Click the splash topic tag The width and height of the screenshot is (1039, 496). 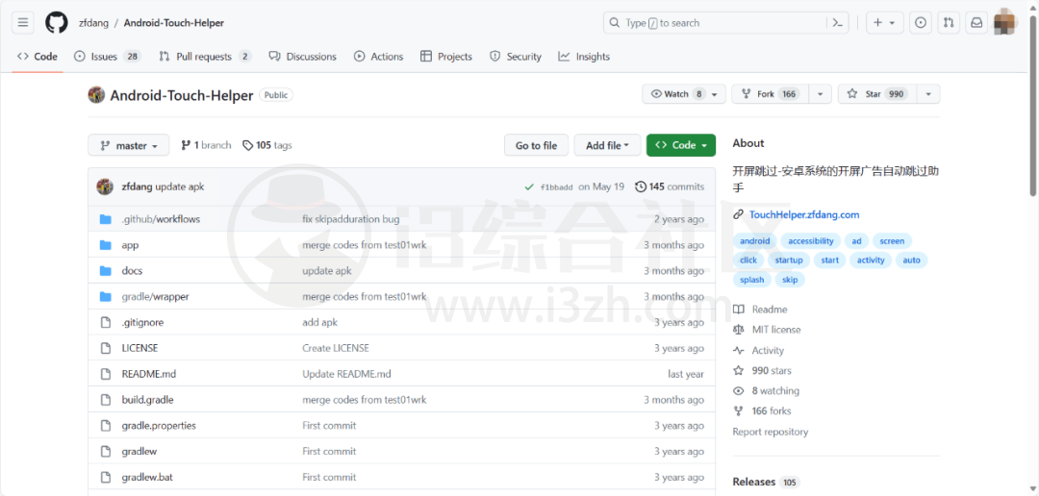(x=752, y=280)
